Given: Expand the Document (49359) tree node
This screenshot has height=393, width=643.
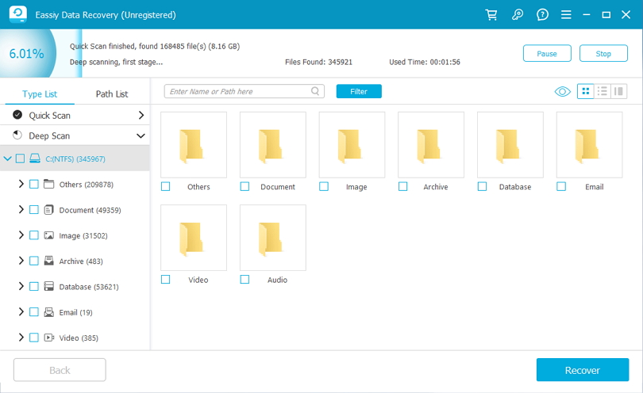Looking at the screenshot, I should 21,210.
